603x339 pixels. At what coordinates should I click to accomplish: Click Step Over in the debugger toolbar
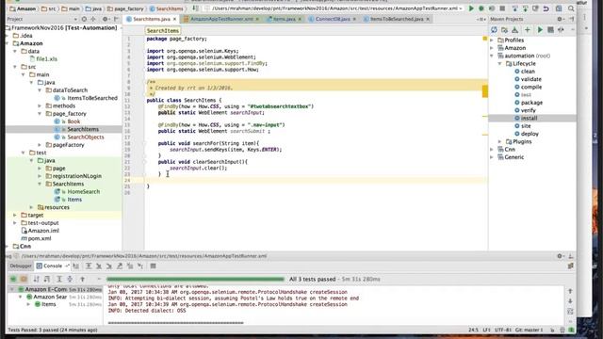pos(89,266)
